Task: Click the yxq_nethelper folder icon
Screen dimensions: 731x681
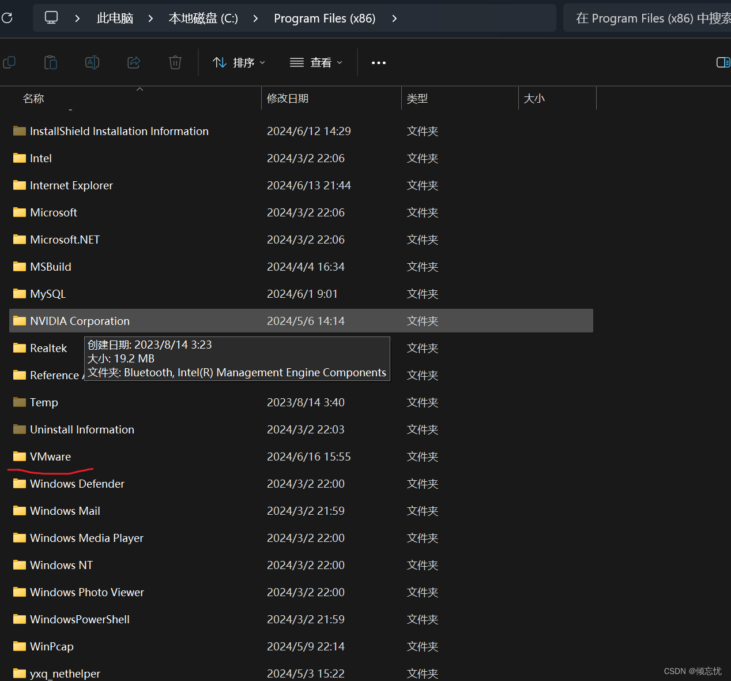Action: [20, 673]
